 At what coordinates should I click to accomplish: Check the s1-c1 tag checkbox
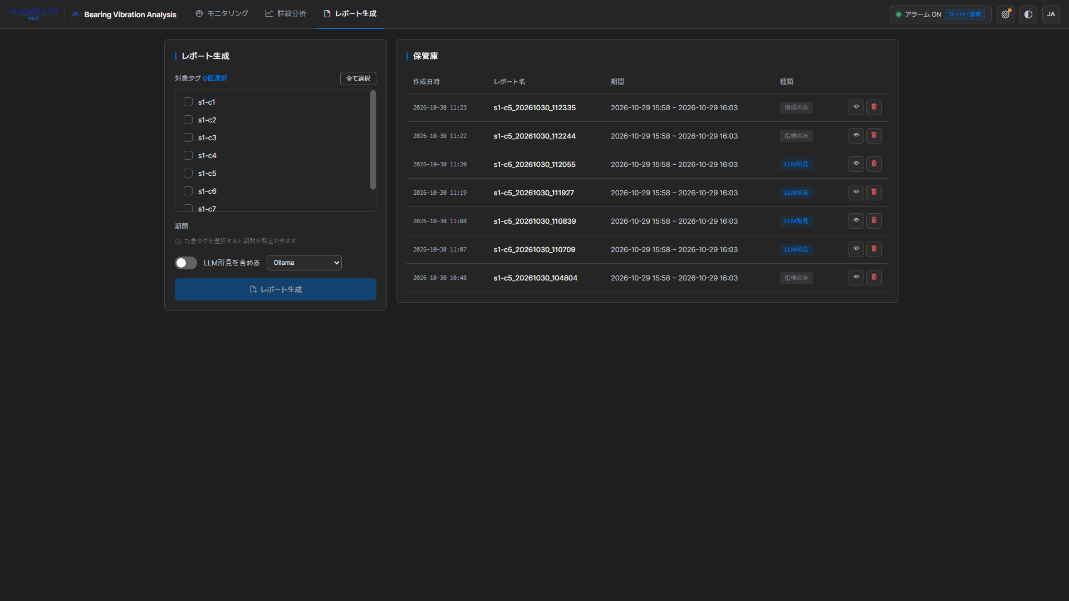click(188, 102)
